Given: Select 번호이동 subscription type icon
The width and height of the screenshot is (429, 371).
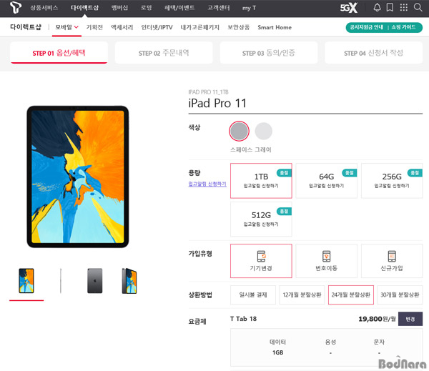Looking at the screenshot, I should (327, 256).
